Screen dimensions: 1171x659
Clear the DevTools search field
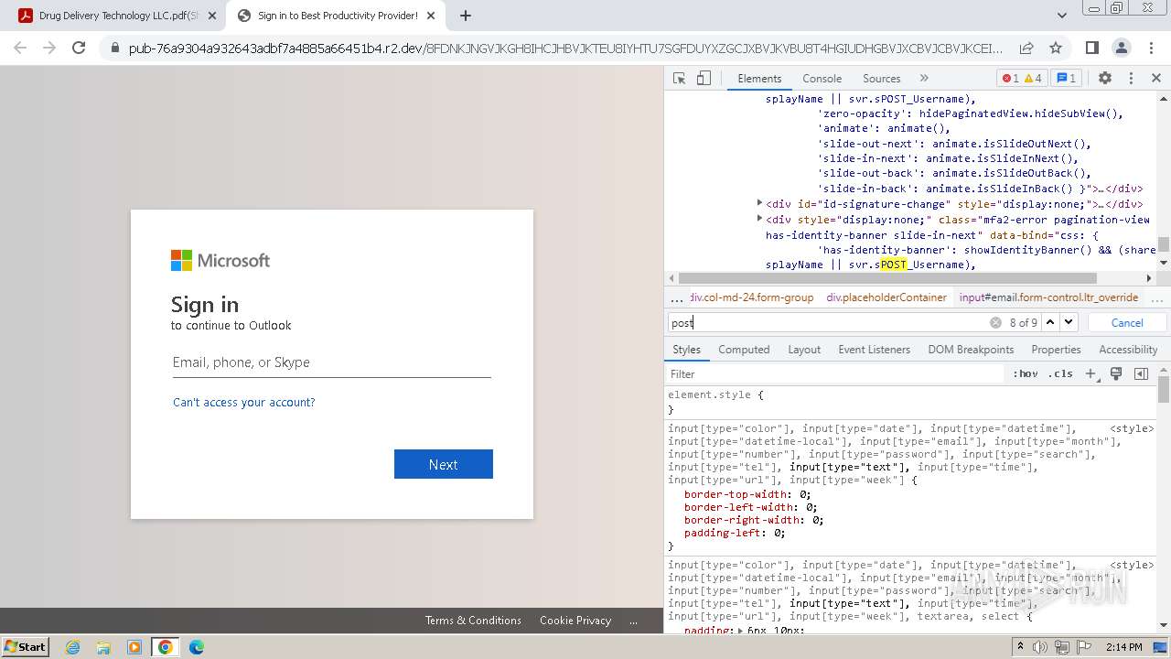point(995,322)
